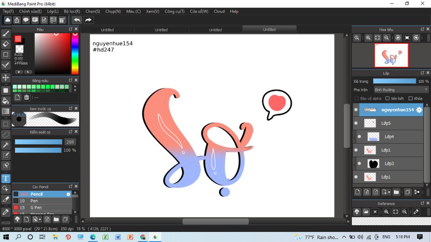Viewport: 431px width, 242px height.
Task: Select the Brush tool
Action: click(6, 34)
